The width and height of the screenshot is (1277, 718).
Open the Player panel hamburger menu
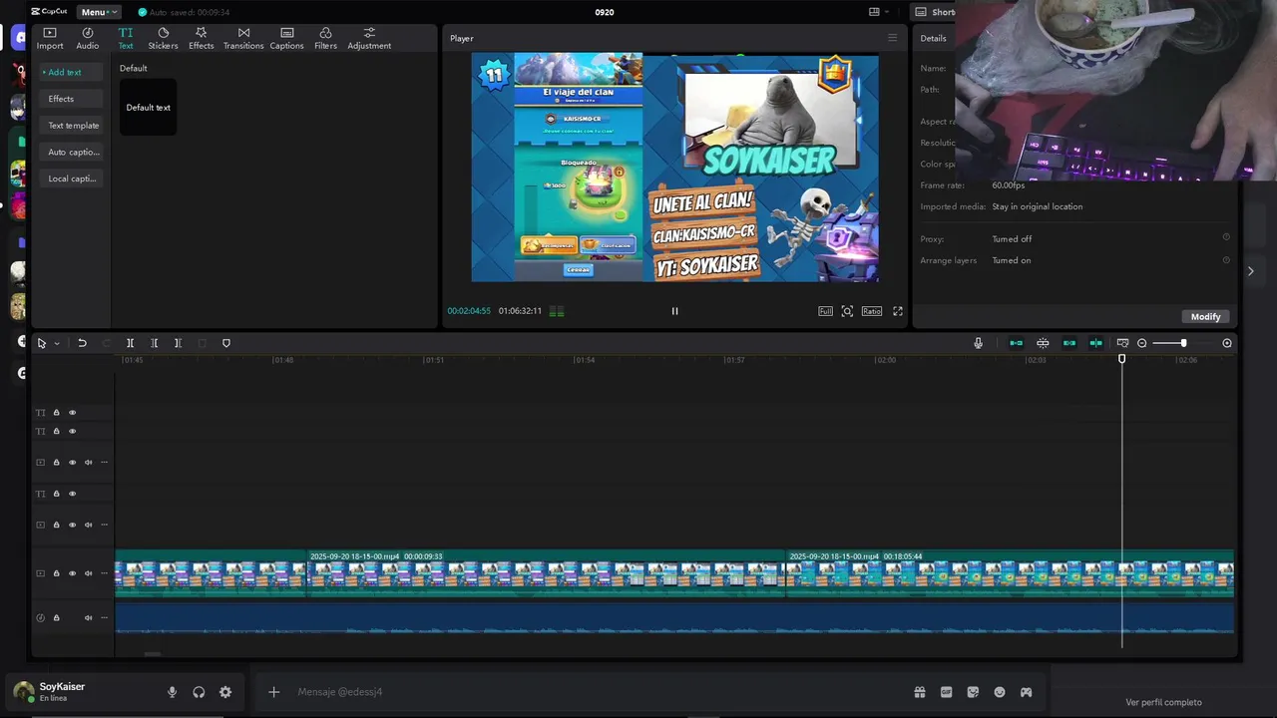(x=892, y=38)
